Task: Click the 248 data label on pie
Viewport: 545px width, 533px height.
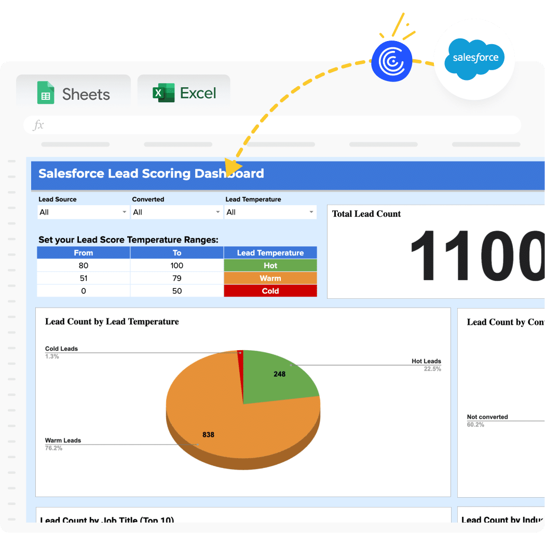Action: point(279,375)
